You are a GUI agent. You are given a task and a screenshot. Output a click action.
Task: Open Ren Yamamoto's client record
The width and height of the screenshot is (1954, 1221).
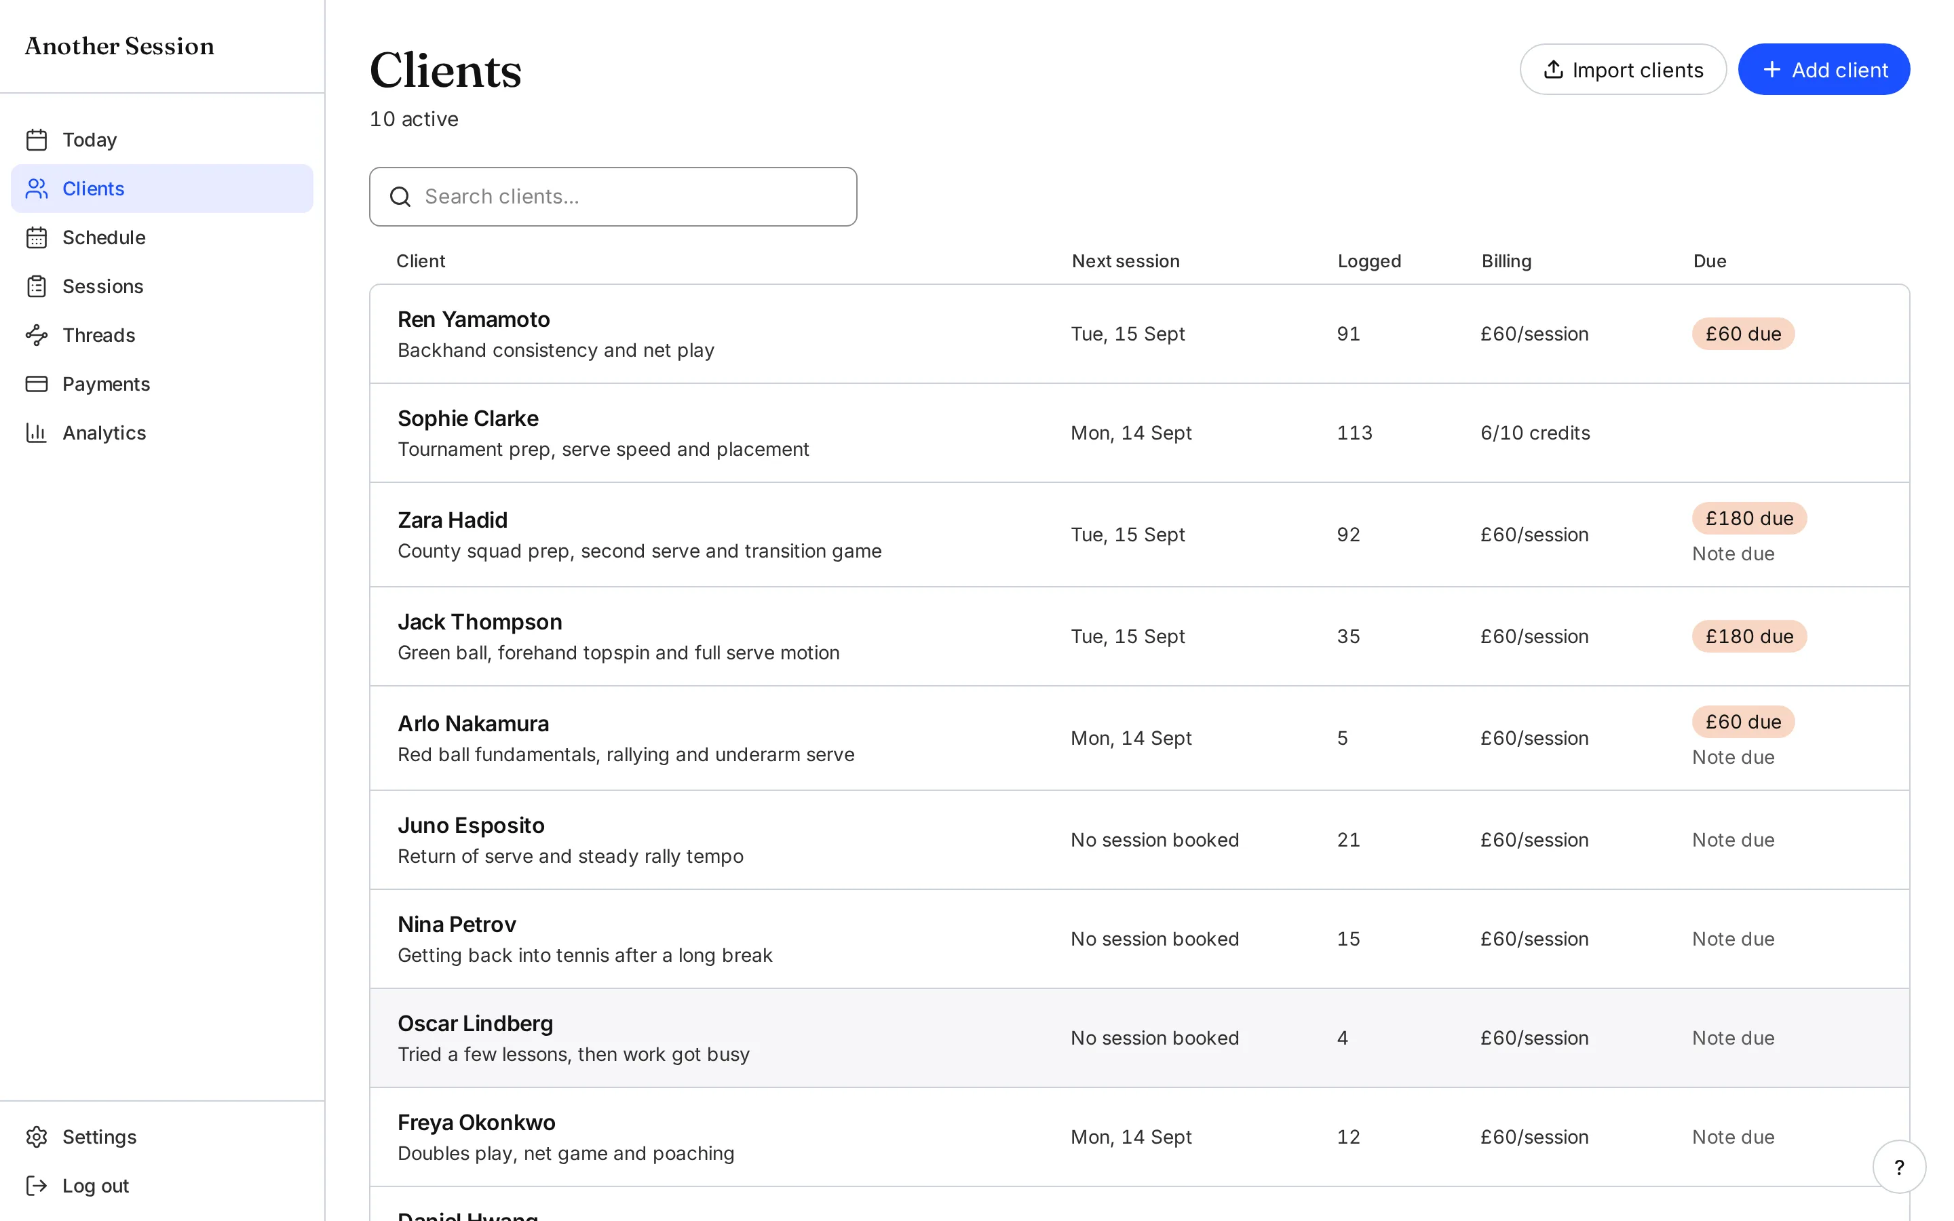tap(1139, 334)
